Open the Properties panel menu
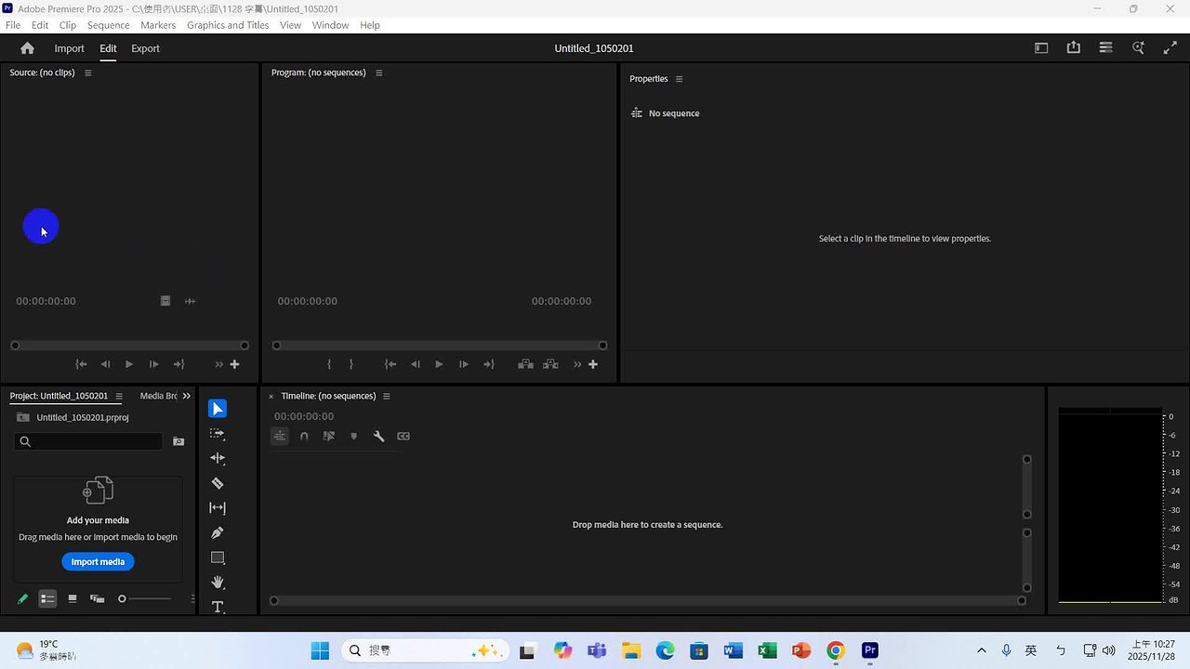This screenshot has height=669, width=1190. (x=679, y=79)
